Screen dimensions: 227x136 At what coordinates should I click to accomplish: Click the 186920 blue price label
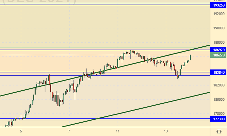point(219,50)
